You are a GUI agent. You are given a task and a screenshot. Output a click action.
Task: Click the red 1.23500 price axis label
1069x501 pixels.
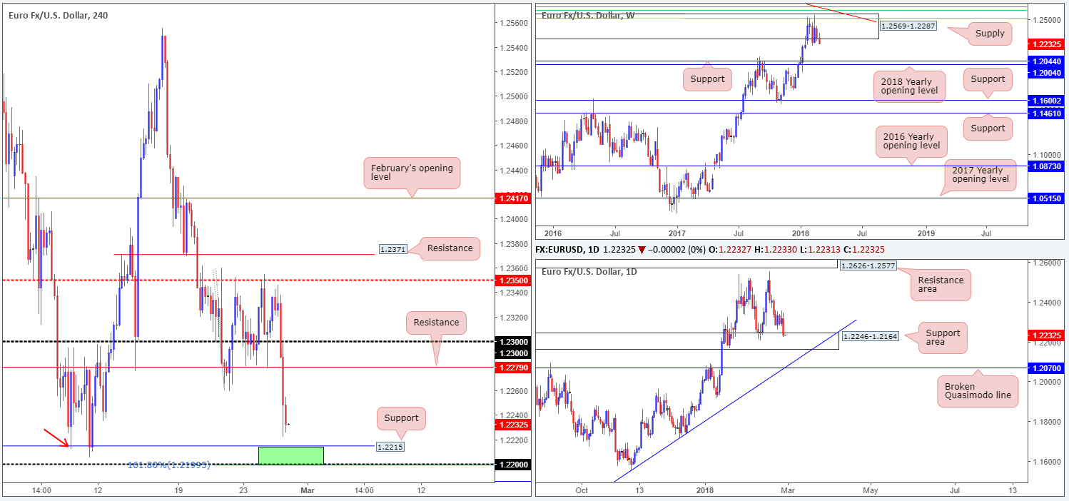coord(512,280)
